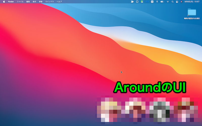This screenshot has width=202, height=126.
Task: Open Control Center from menu bar
Action: 177,2
